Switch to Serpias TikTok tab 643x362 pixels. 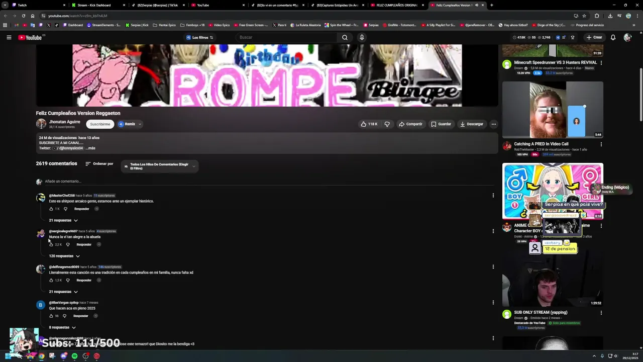[158, 5]
